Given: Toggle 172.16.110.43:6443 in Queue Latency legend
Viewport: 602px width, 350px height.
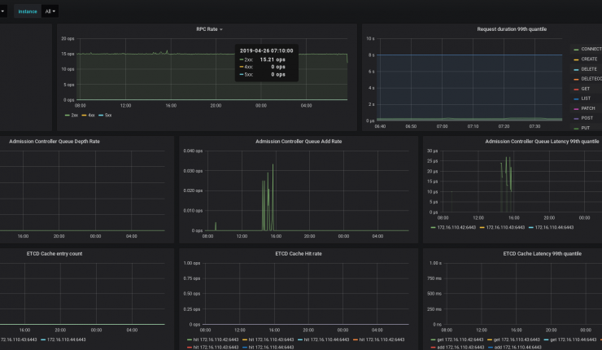Looking at the screenshot, I should click(x=502, y=227).
